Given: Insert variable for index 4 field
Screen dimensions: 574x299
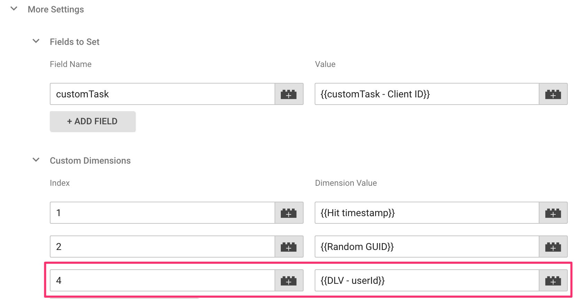Looking at the screenshot, I should pos(289,280).
